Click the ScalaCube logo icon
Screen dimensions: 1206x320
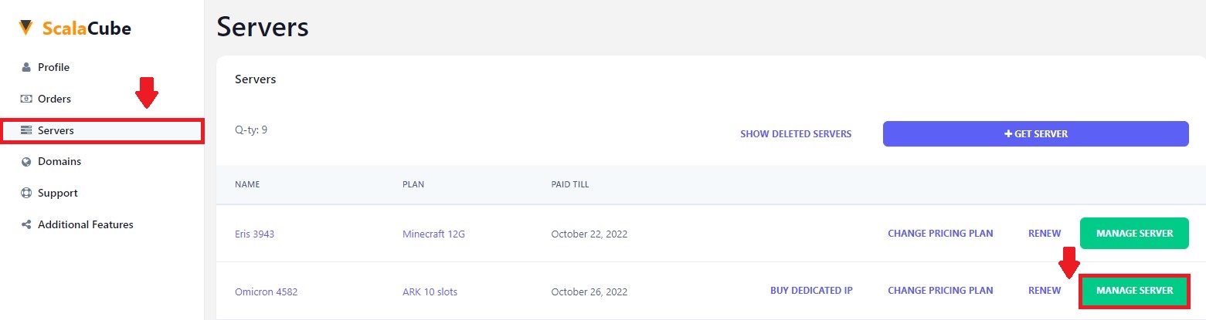click(26, 29)
